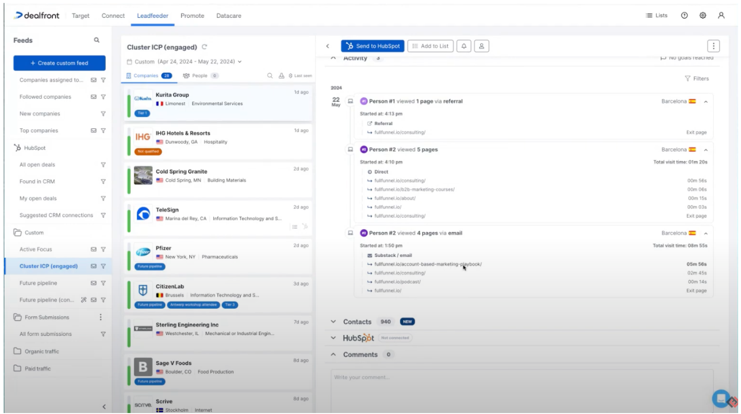Click filter icon beside New companies

103,114
